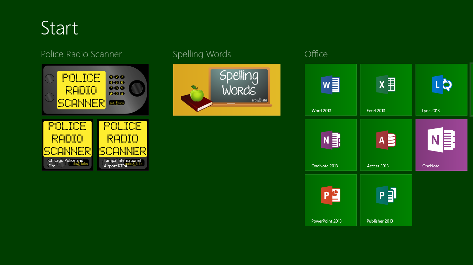Image resolution: width=473 pixels, height=265 pixels.
Task: Click the yellow display on large Police Radio Scanner tile
Action: (81, 90)
